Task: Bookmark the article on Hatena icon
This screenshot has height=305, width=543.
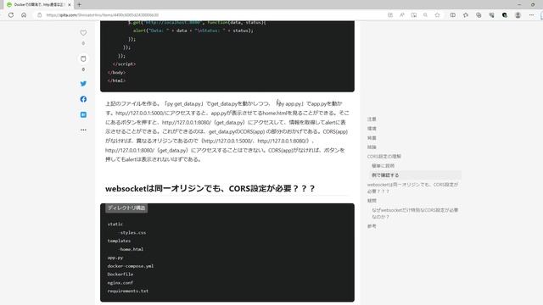Action: (83, 114)
